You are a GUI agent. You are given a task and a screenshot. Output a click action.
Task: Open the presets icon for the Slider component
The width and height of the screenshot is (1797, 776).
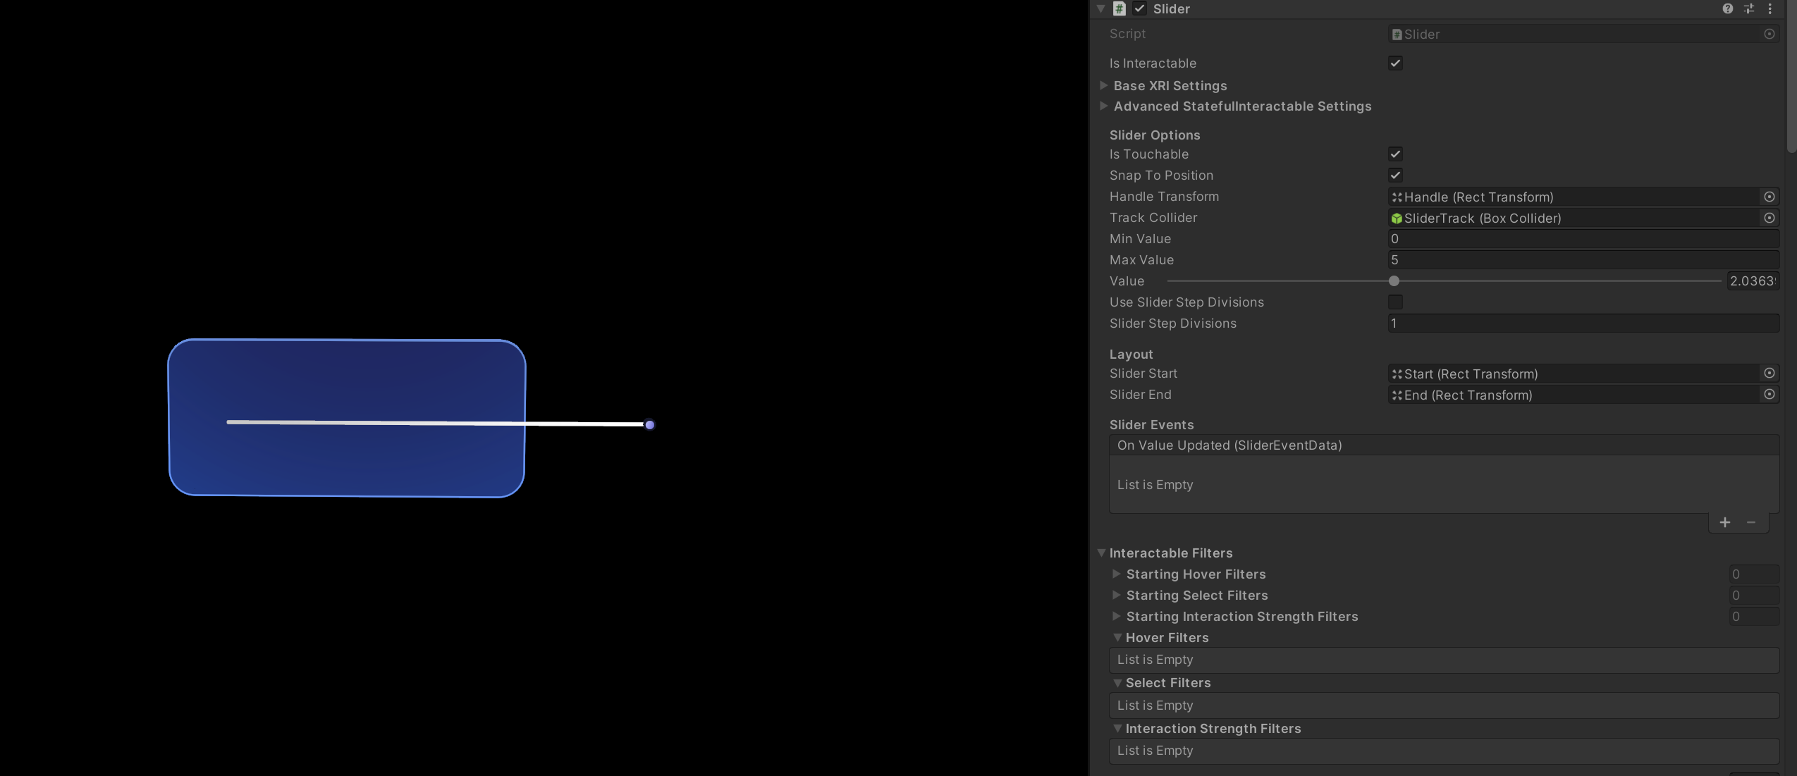point(1748,8)
